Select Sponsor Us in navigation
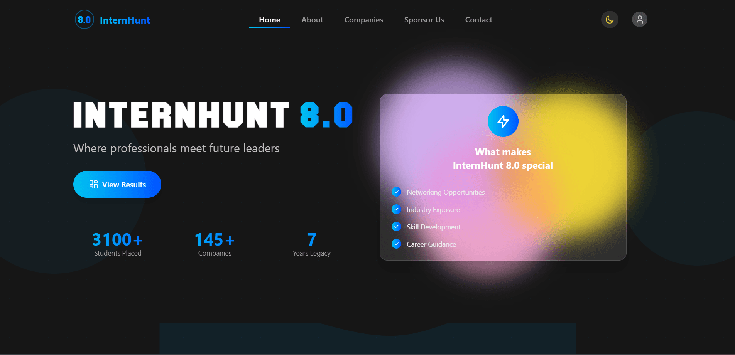735x355 pixels. (424, 20)
